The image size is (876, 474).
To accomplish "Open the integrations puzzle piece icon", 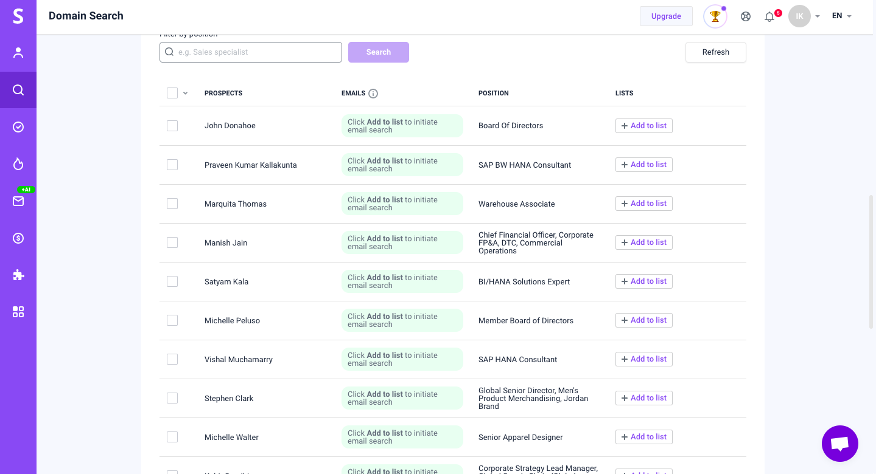I will (18, 275).
